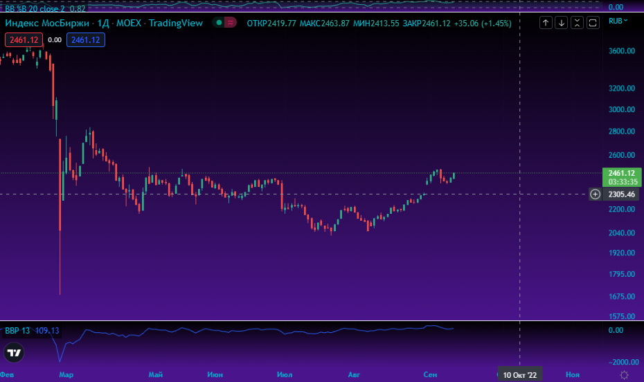
Task: Click the 1920.00 price axis label
Action: click(x=621, y=253)
